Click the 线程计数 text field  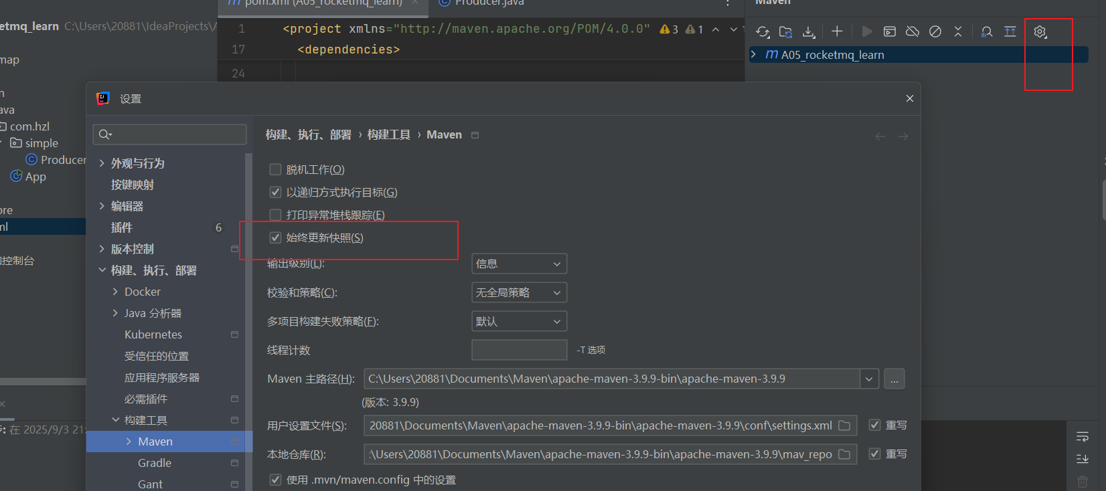tap(519, 350)
